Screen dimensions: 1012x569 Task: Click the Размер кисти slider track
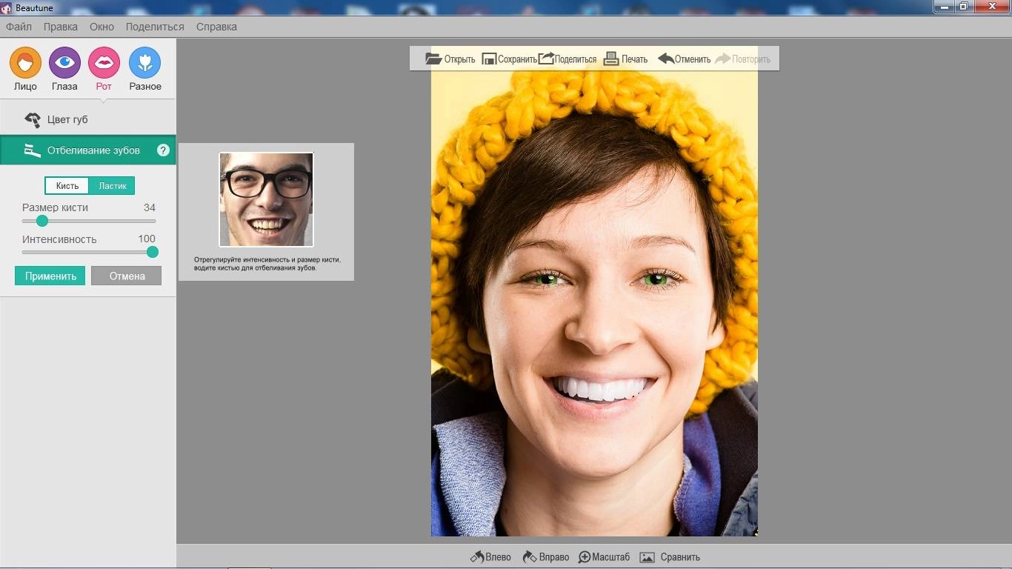click(89, 221)
